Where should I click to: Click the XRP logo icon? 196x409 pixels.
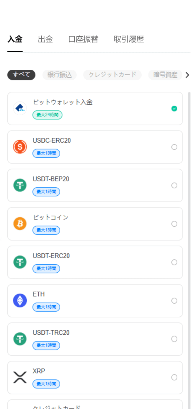click(x=20, y=378)
